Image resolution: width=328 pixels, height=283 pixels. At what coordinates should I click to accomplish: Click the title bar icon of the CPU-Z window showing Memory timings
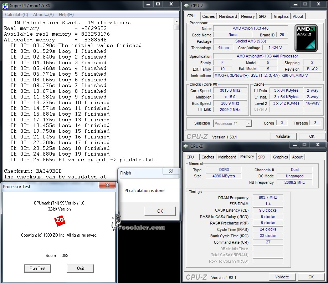click(x=186, y=146)
